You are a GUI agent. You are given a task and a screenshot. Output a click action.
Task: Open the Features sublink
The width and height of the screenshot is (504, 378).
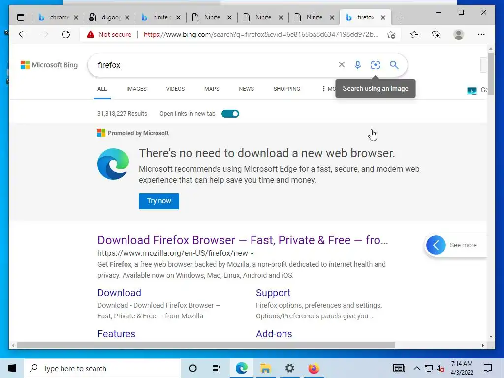pos(116,334)
